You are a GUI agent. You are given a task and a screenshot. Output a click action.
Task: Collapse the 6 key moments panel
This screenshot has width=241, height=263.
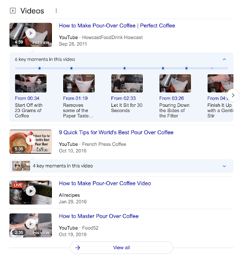point(225,60)
